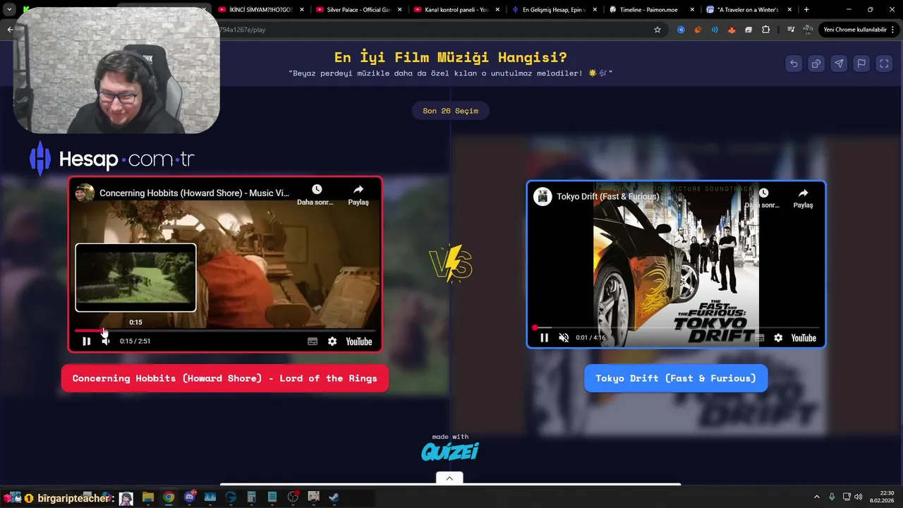The height and width of the screenshot is (508, 903).
Task: Open a new browser tab
Action: pos(806,10)
